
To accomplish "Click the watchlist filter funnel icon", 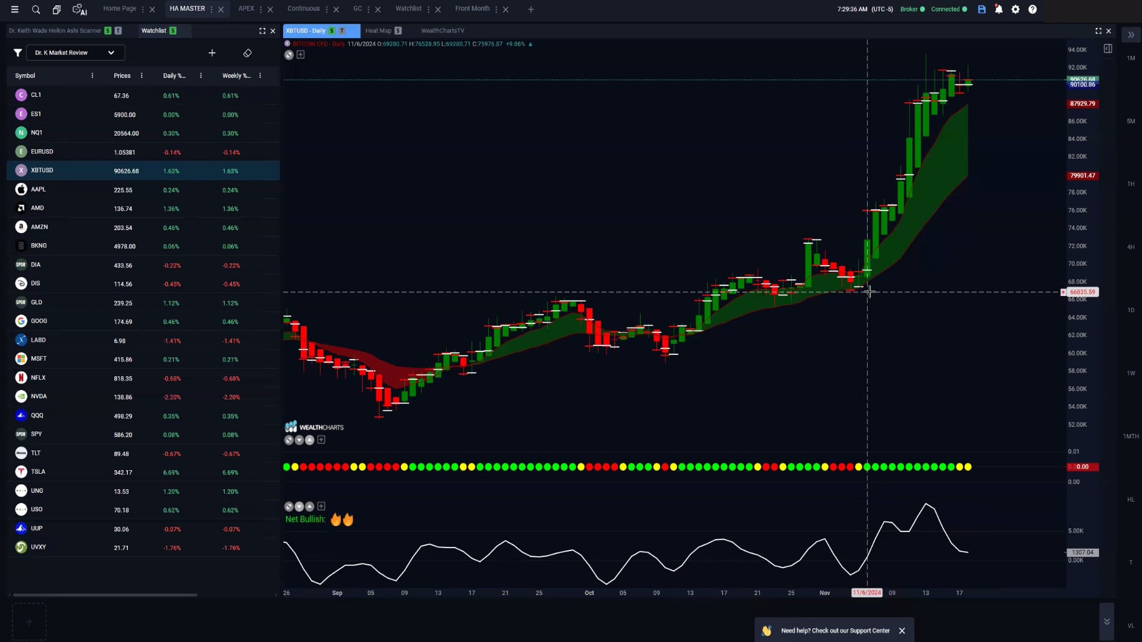I will point(18,53).
